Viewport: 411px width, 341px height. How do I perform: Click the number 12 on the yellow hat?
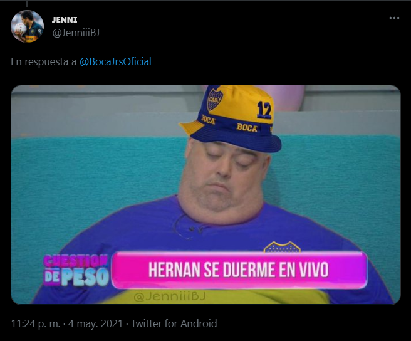[264, 110]
